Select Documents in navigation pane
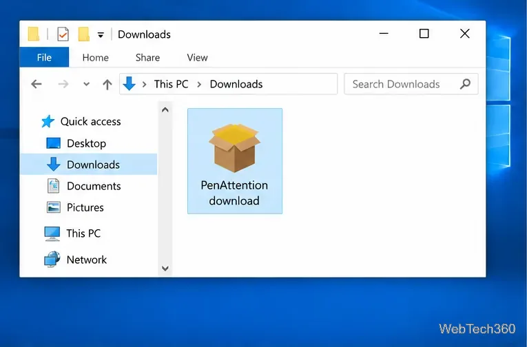 [94, 186]
